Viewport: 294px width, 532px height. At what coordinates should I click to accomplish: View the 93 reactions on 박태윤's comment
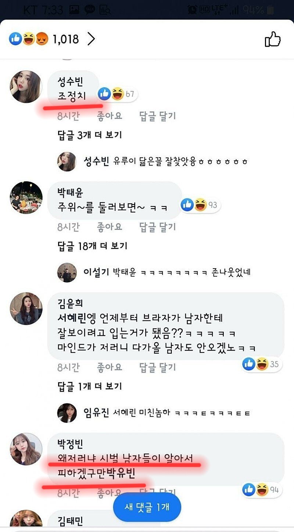point(201,205)
